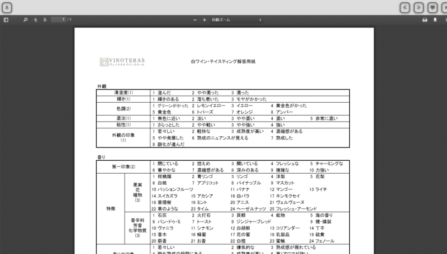Click option '1 輝きのある'
This screenshot has width=447, height=254.
(165, 99)
